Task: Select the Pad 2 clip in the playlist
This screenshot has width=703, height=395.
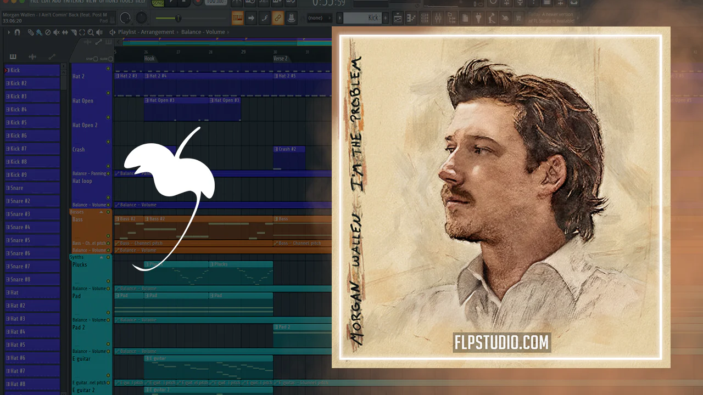Action: point(302,335)
